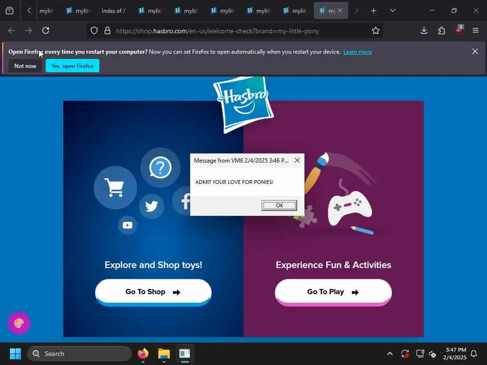The height and width of the screenshot is (365, 487).
Task: Click 'Experience Fun & Activities' heading
Action: tap(333, 265)
